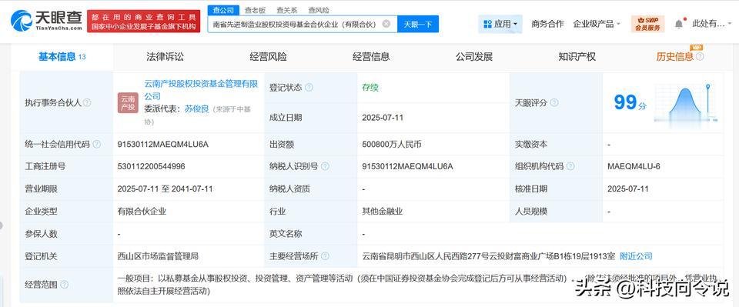Click help icon next to 执行事务合伙人
Screen dimensions: 739x307
(x=87, y=102)
